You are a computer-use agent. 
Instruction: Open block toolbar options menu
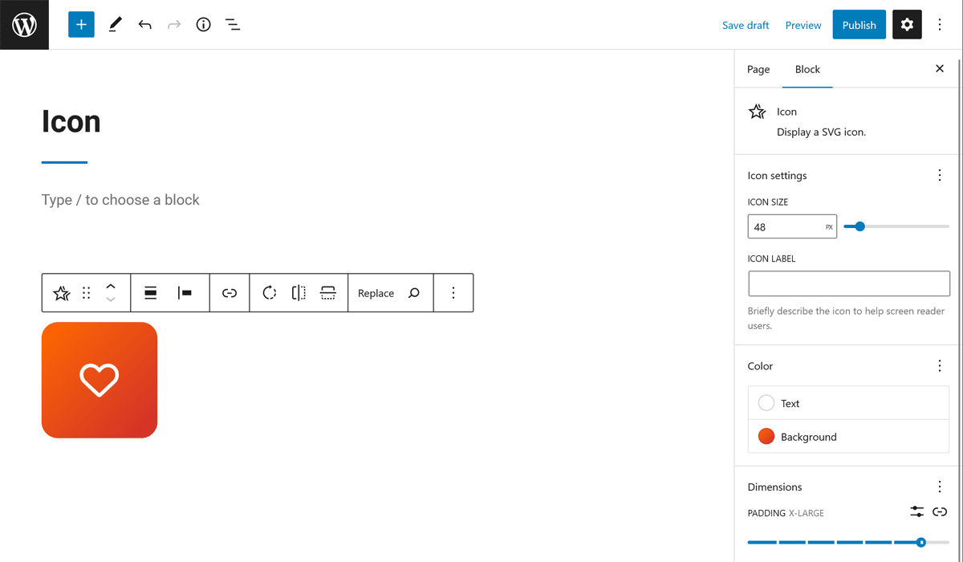tap(453, 293)
